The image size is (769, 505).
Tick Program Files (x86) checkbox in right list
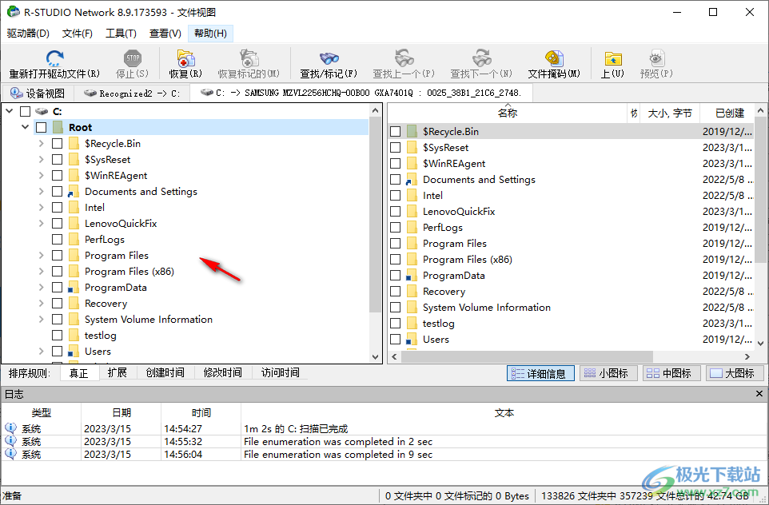pos(395,260)
